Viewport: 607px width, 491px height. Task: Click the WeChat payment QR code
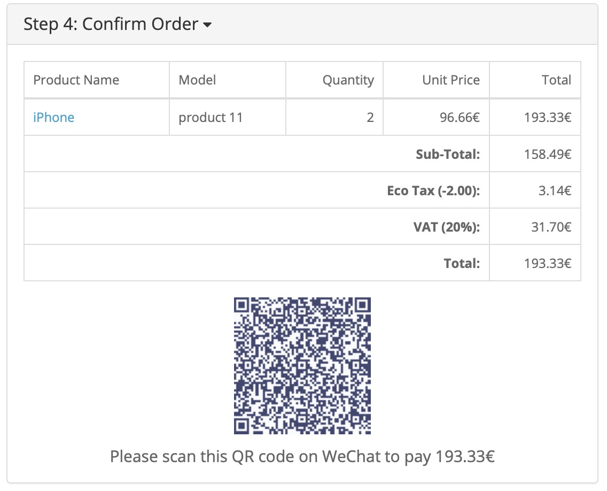point(302,366)
